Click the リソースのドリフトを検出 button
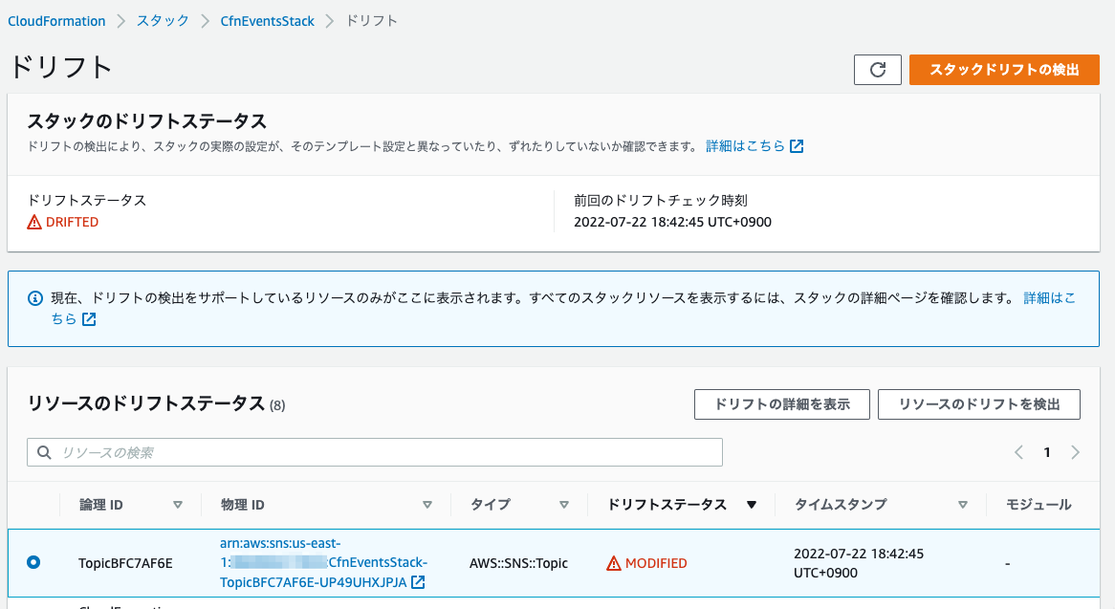Image resolution: width=1115 pixels, height=609 pixels. (x=979, y=404)
